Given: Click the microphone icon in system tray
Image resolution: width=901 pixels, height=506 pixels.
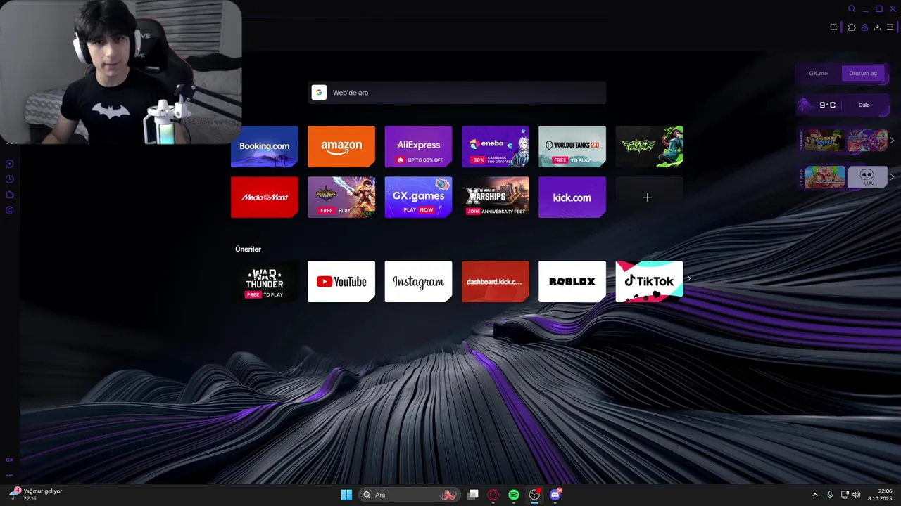Looking at the screenshot, I should coord(830,495).
